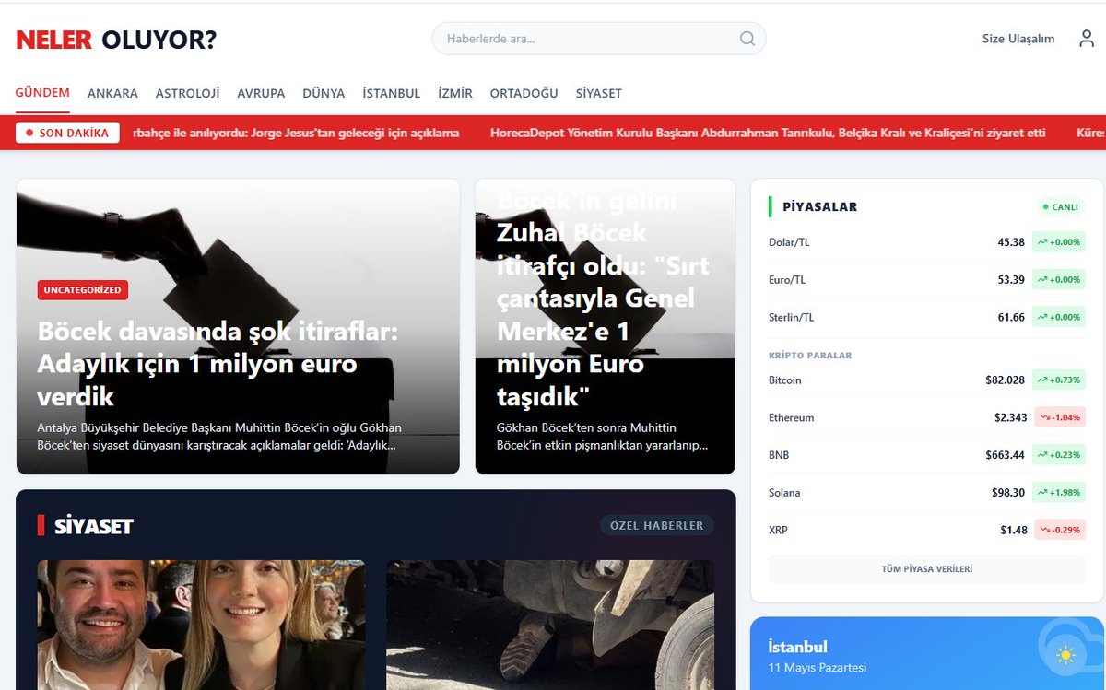Open the ASTROLOJİ category
This screenshot has width=1106, height=690.
(x=187, y=93)
